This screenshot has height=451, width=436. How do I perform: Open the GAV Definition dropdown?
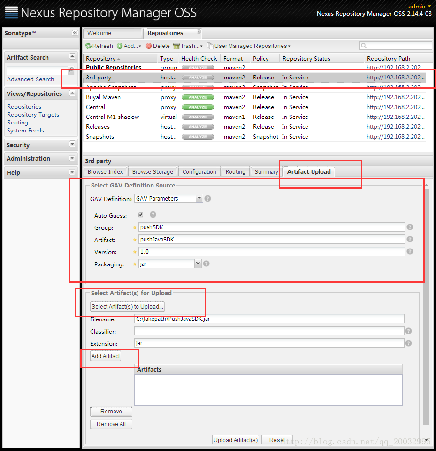(199, 198)
